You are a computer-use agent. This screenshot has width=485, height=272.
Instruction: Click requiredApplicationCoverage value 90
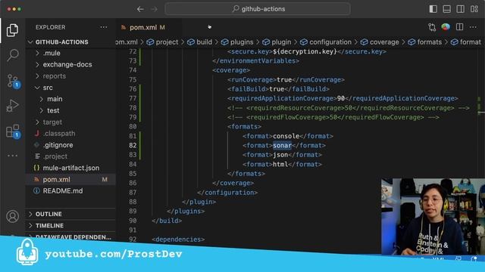341,98
